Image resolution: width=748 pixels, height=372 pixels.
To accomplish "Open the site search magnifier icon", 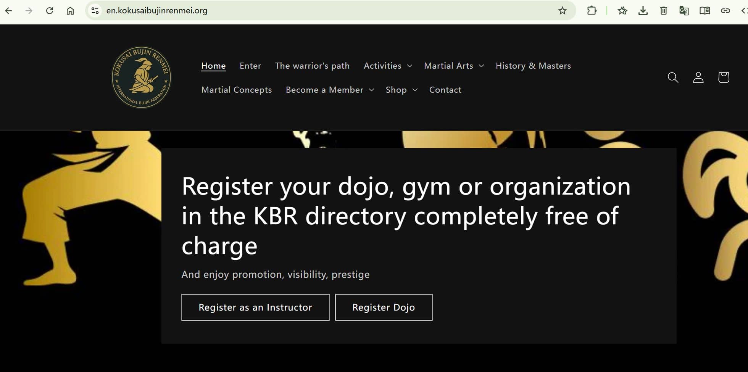I will 673,77.
